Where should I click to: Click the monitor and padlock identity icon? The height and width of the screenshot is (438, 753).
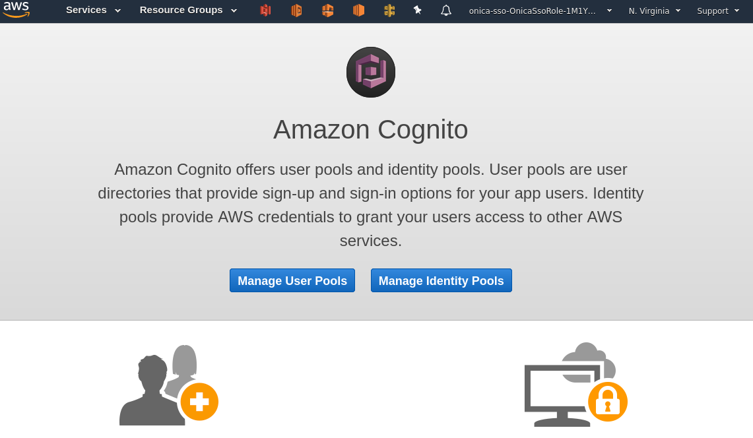click(575, 384)
